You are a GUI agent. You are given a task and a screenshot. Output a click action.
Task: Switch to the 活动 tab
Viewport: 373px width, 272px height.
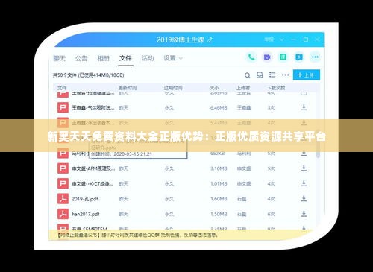coord(148,58)
